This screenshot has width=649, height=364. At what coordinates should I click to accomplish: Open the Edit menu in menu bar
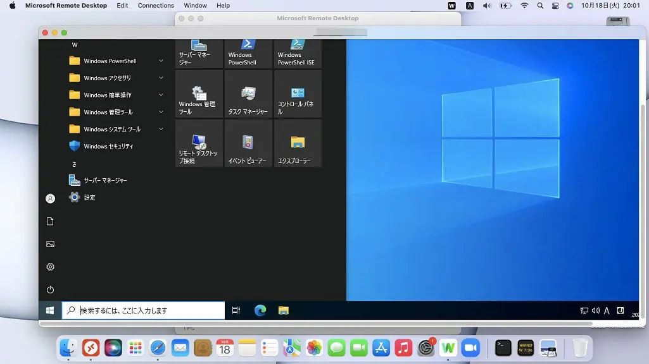(x=122, y=6)
